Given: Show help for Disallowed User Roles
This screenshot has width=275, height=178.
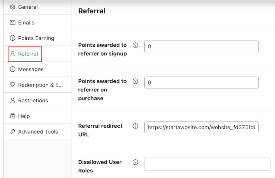Looking at the screenshot, I should click(x=135, y=162).
